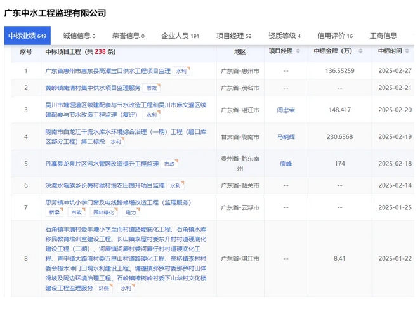Select date cell 2025-01-22
Viewport: 420px width, 309px height.
(x=395, y=259)
